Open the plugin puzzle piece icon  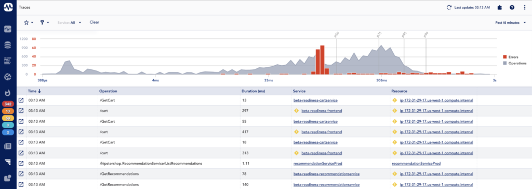(x=499, y=7)
